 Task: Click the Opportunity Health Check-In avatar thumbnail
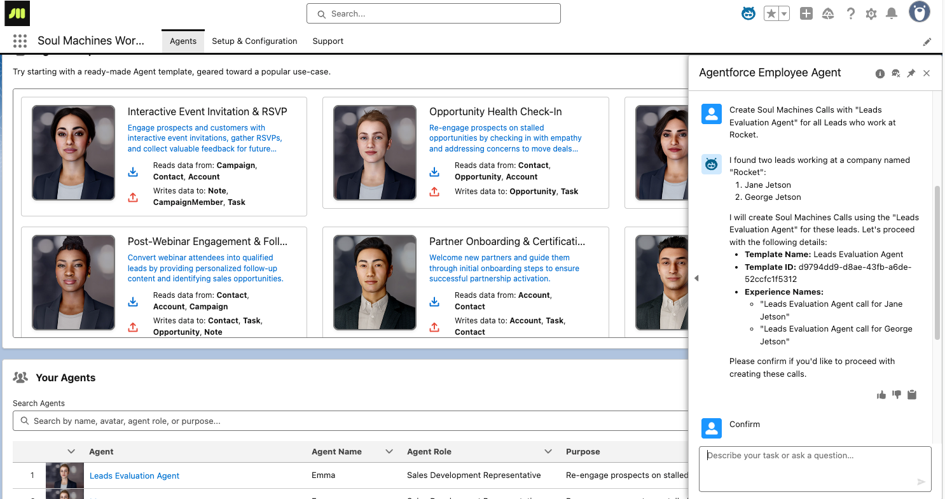tap(375, 153)
